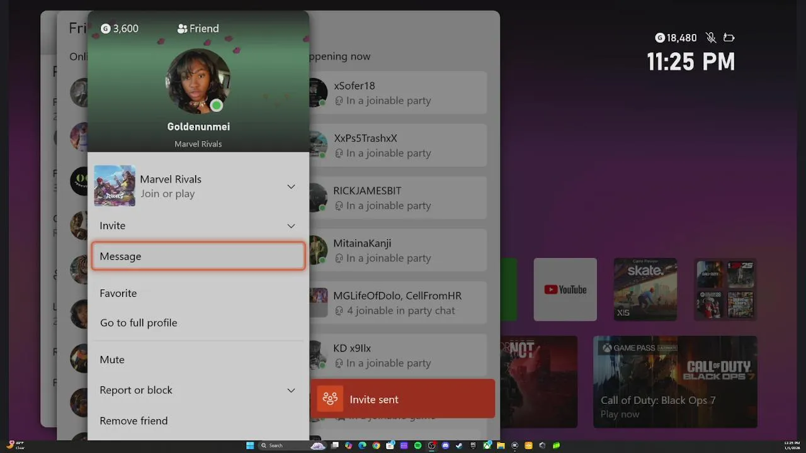Open the Windows Start menu
The image size is (806, 453).
(x=250, y=445)
